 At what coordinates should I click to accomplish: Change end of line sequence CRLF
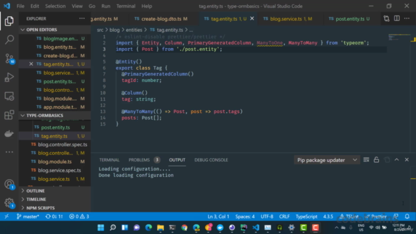284,216
